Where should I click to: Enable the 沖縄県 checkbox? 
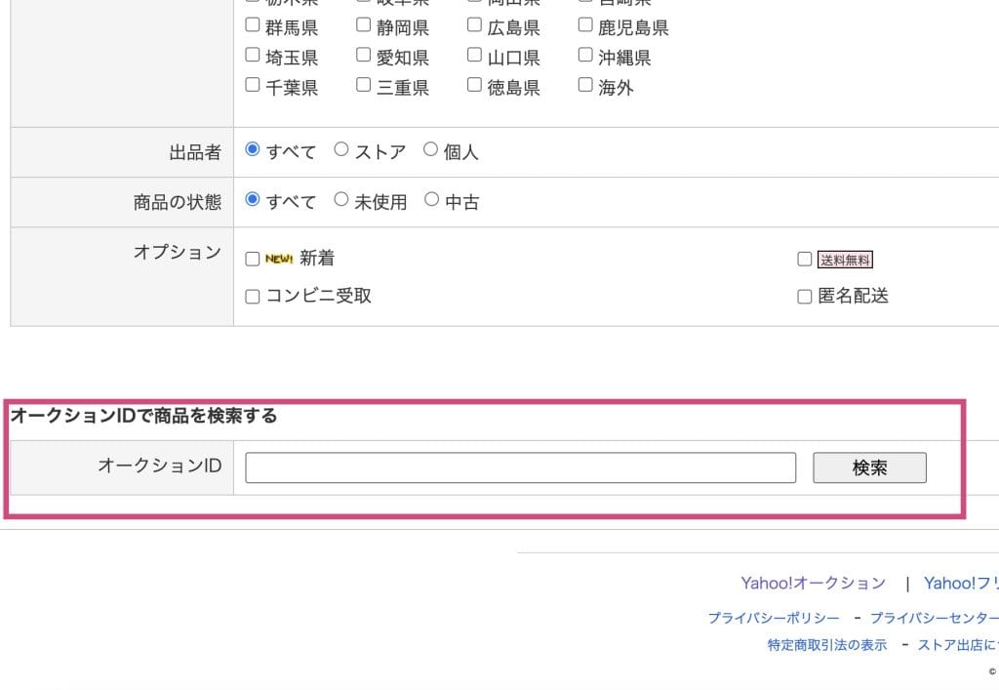click(585, 56)
